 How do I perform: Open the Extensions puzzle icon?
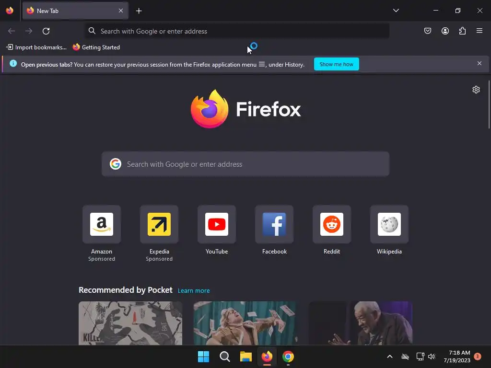[462, 31]
